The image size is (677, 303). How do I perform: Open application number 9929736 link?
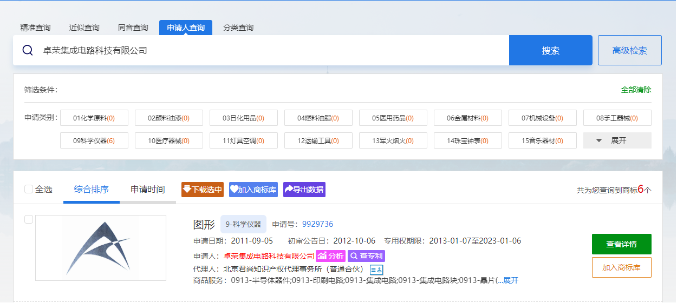click(x=317, y=224)
